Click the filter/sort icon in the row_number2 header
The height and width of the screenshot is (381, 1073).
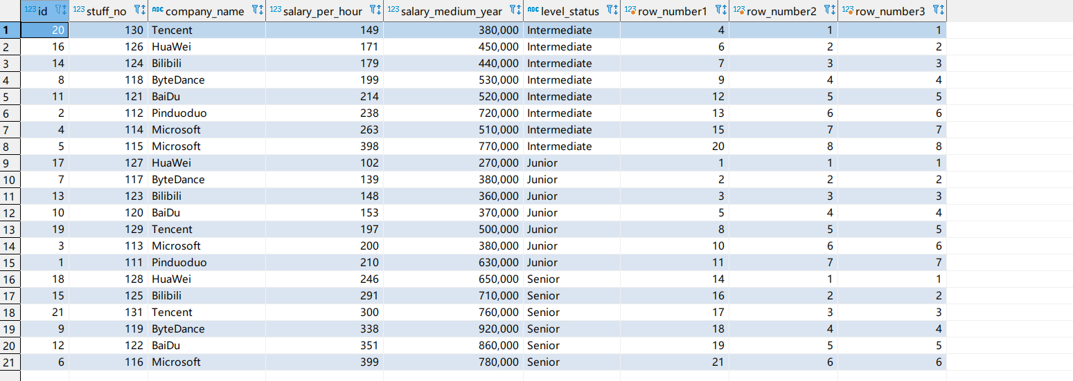click(829, 10)
